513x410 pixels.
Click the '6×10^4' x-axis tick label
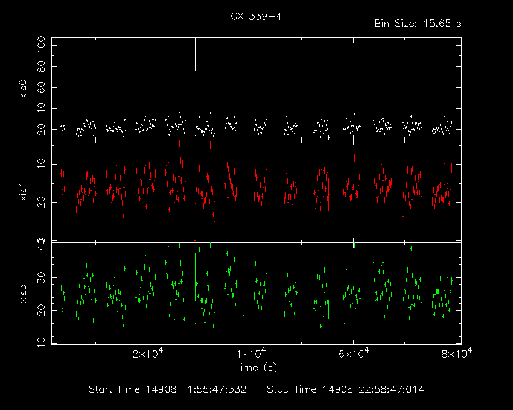click(x=354, y=353)
